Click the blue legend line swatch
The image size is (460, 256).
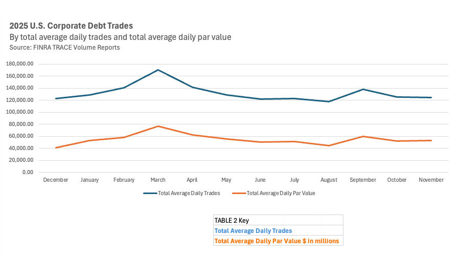pyautogui.click(x=150, y=194)
